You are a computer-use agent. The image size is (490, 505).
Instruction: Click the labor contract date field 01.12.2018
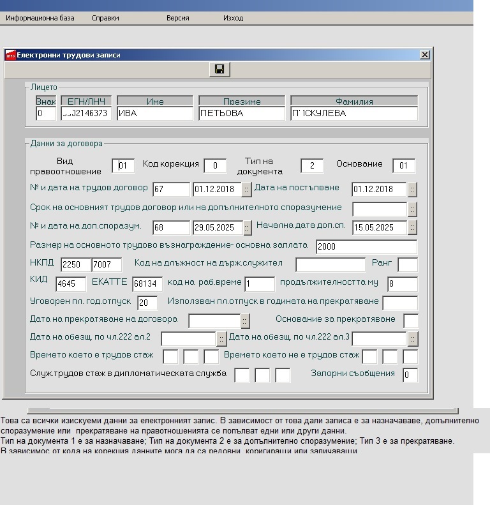point(218,190)
